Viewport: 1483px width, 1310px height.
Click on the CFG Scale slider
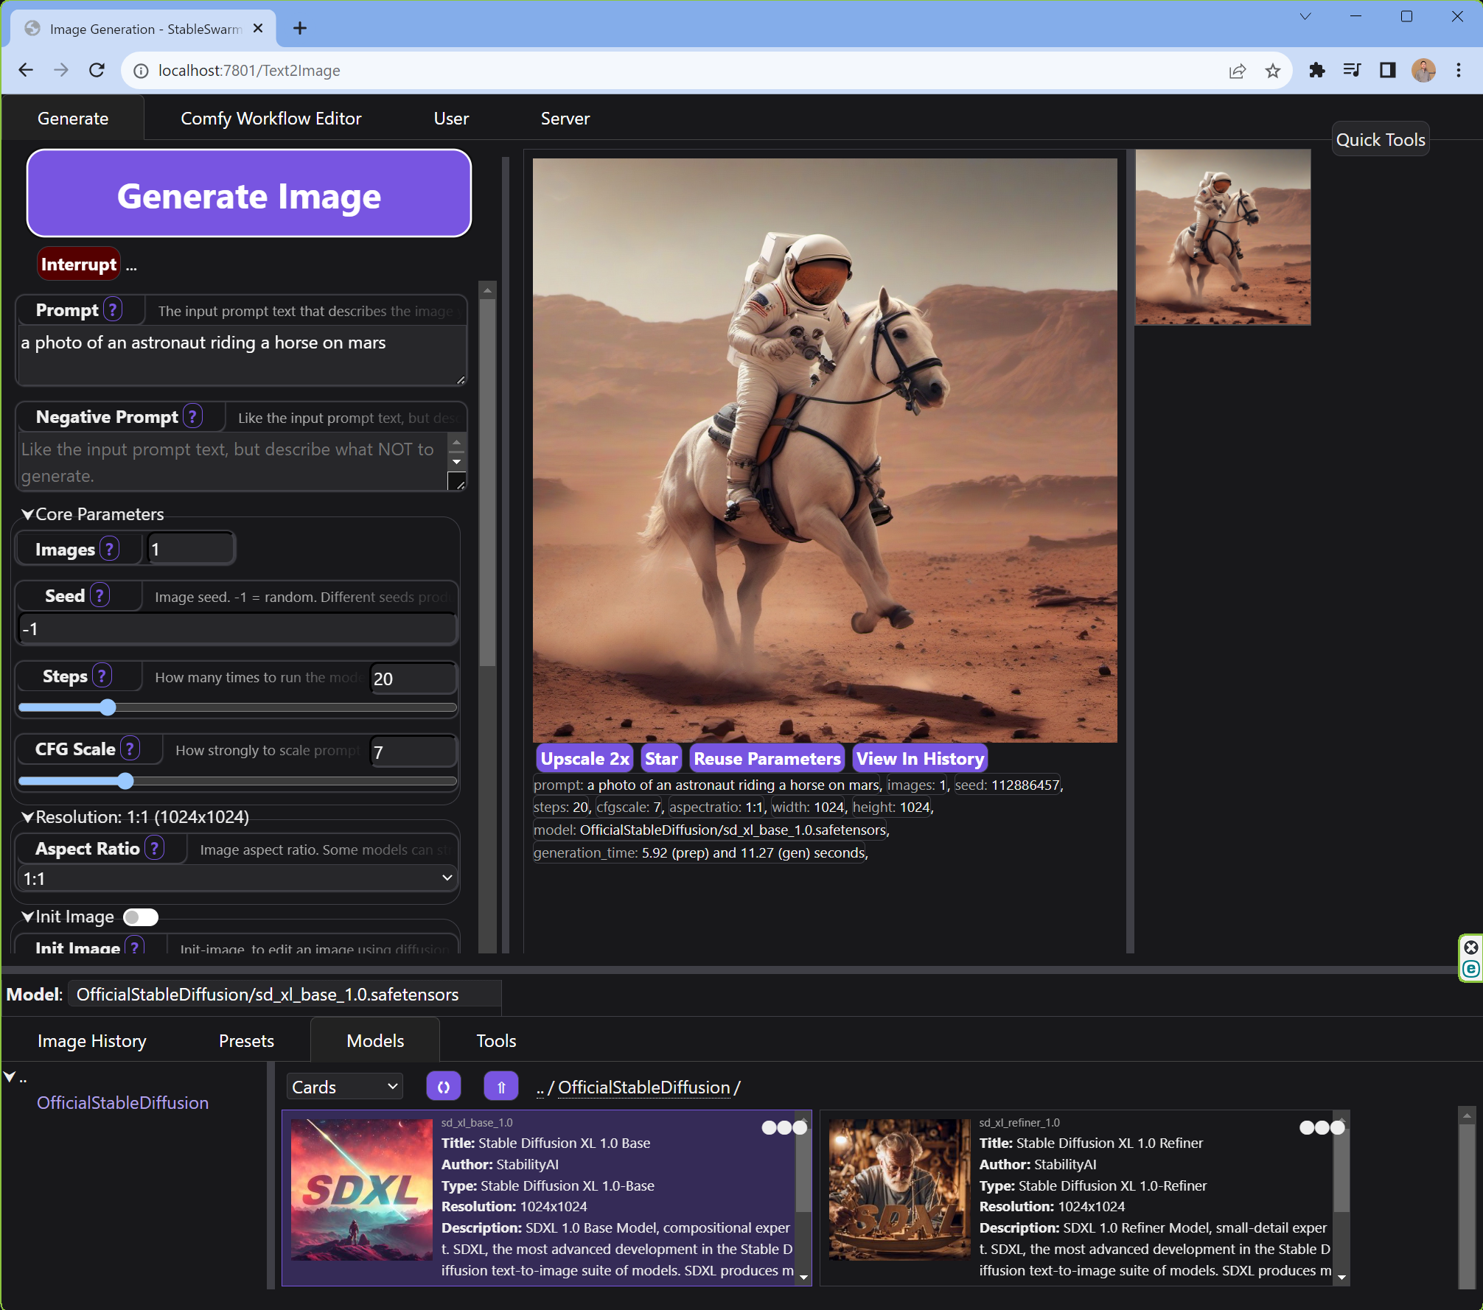[125, 781]
